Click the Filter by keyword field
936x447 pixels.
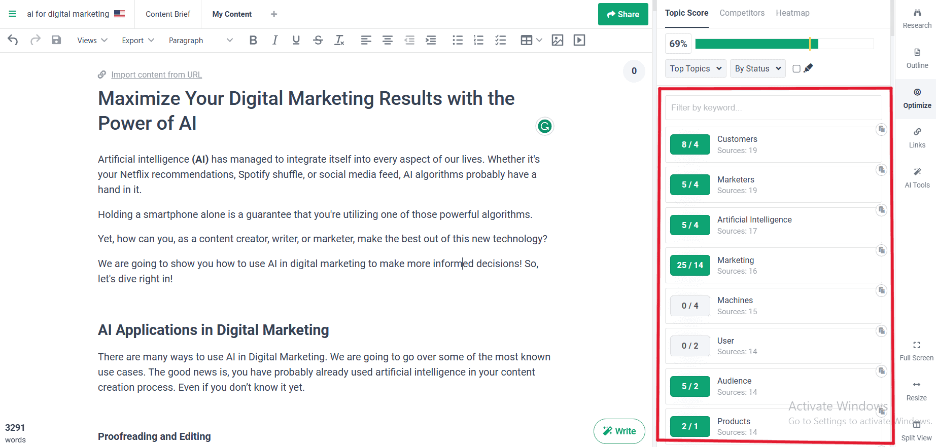tap(773, 107)
